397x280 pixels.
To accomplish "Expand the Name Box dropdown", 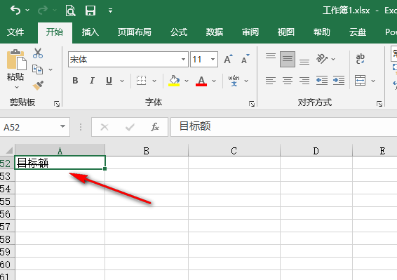I will point(63,126).
